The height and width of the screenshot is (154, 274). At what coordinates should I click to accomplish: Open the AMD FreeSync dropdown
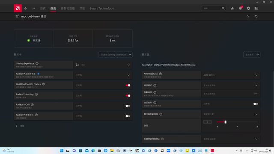click(231, 75)
